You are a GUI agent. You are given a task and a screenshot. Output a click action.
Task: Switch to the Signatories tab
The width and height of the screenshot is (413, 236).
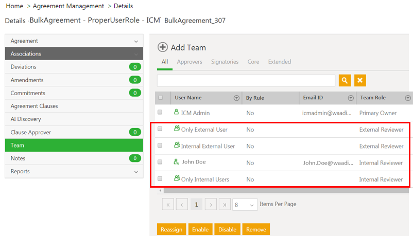225,62
